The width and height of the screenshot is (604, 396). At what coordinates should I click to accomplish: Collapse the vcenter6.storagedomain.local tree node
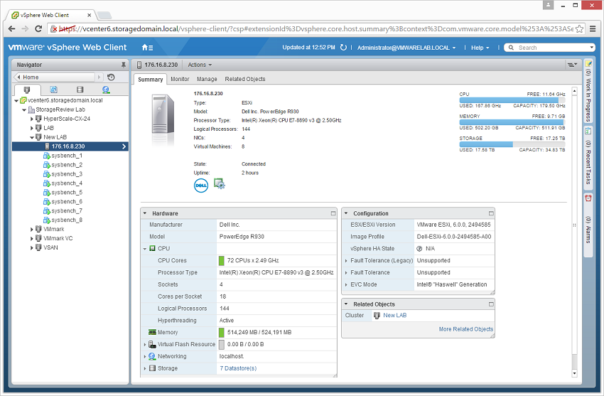tap(16, 100)
